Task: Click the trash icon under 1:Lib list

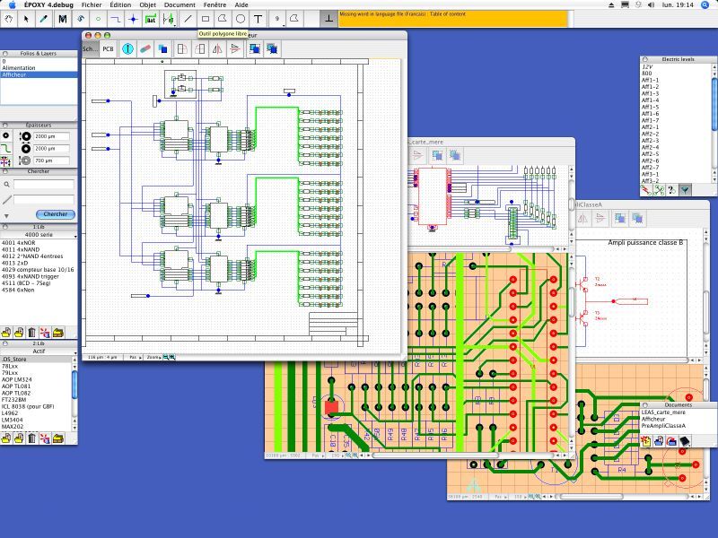Action: coord(31,333)
